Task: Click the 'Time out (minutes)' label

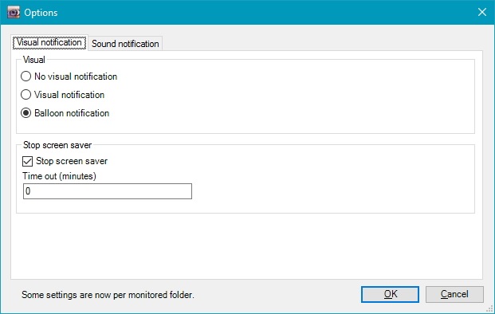Action: [x=59, y=176]
